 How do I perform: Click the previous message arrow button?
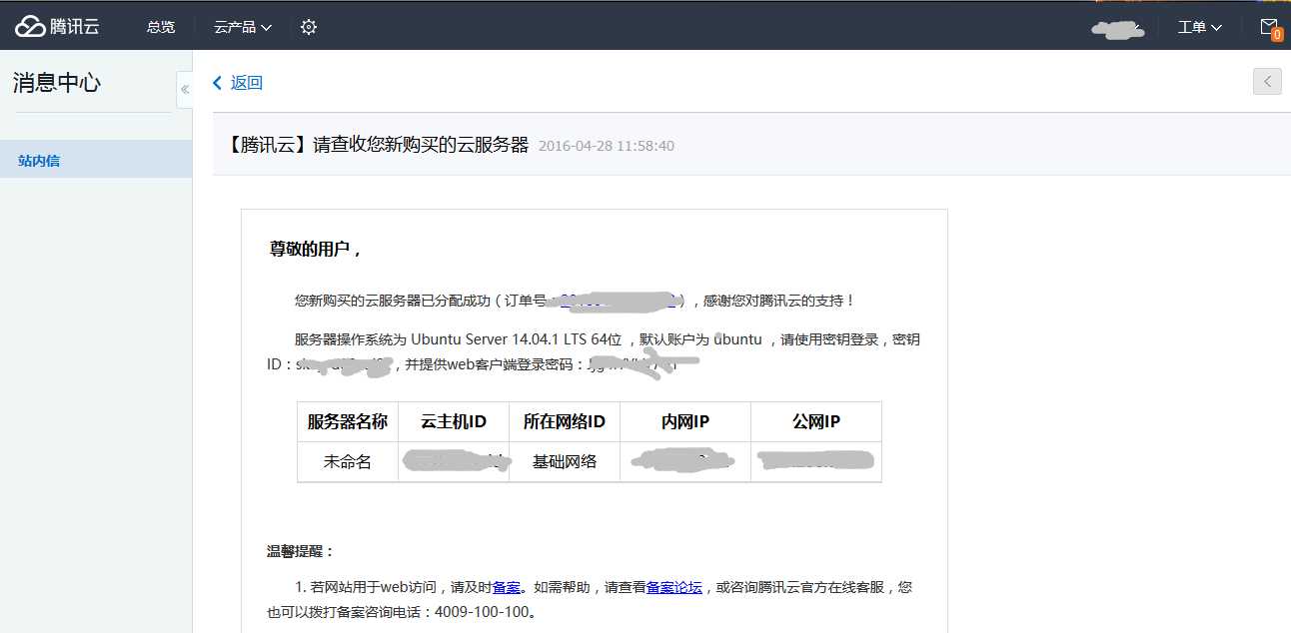tap(1267, 82)
